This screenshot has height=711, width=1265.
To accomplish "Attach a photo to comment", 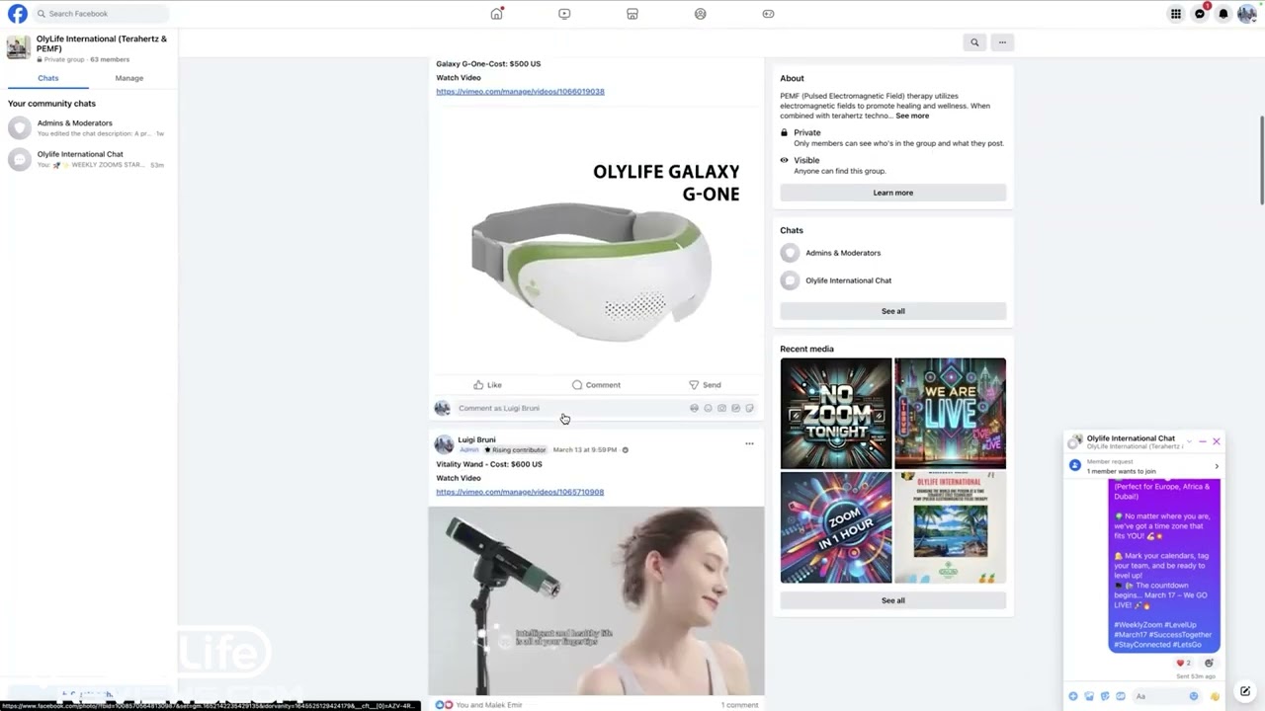I will coord(721,408).
